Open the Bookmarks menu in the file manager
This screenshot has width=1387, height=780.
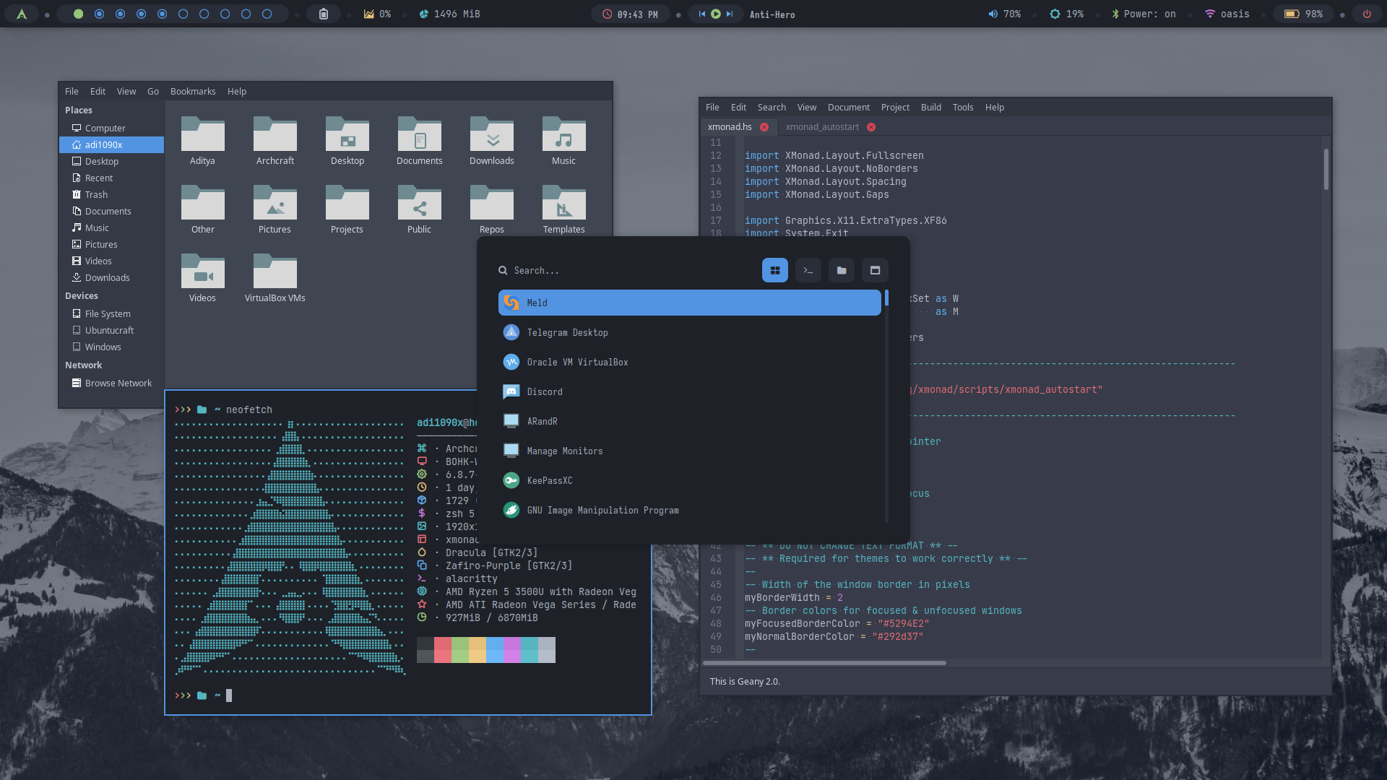pyautogui.click(x=193, y=92)
